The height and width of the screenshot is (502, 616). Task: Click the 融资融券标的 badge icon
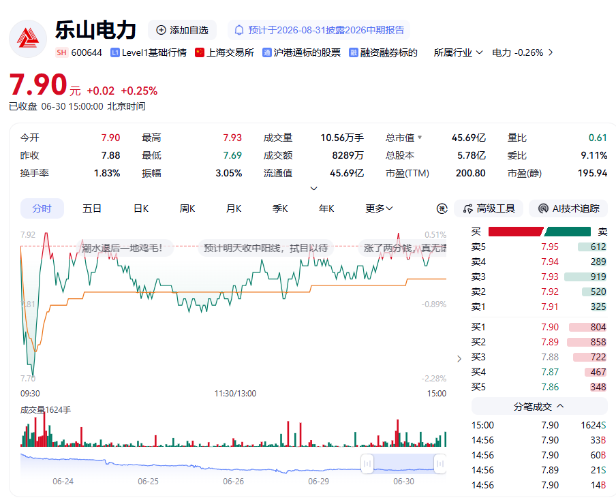353,52
